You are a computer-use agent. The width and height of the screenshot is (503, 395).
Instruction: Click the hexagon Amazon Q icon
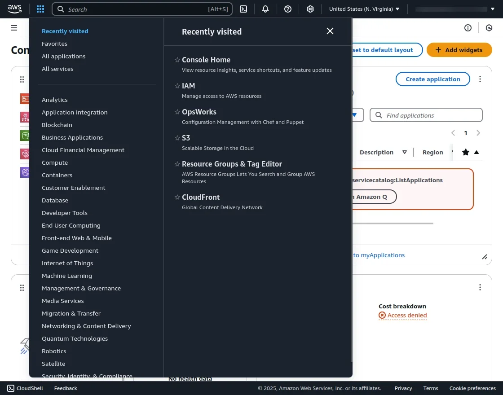pyautogui.click(x=489, y=28)
